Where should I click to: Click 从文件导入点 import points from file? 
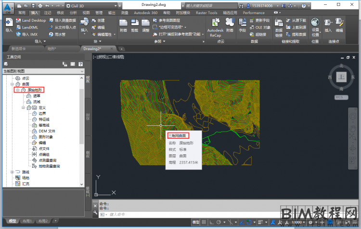click(x=63, y=27)
